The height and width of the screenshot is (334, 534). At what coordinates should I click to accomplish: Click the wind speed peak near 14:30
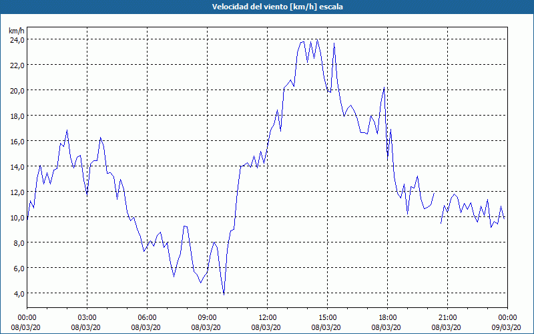coord(318,39)
